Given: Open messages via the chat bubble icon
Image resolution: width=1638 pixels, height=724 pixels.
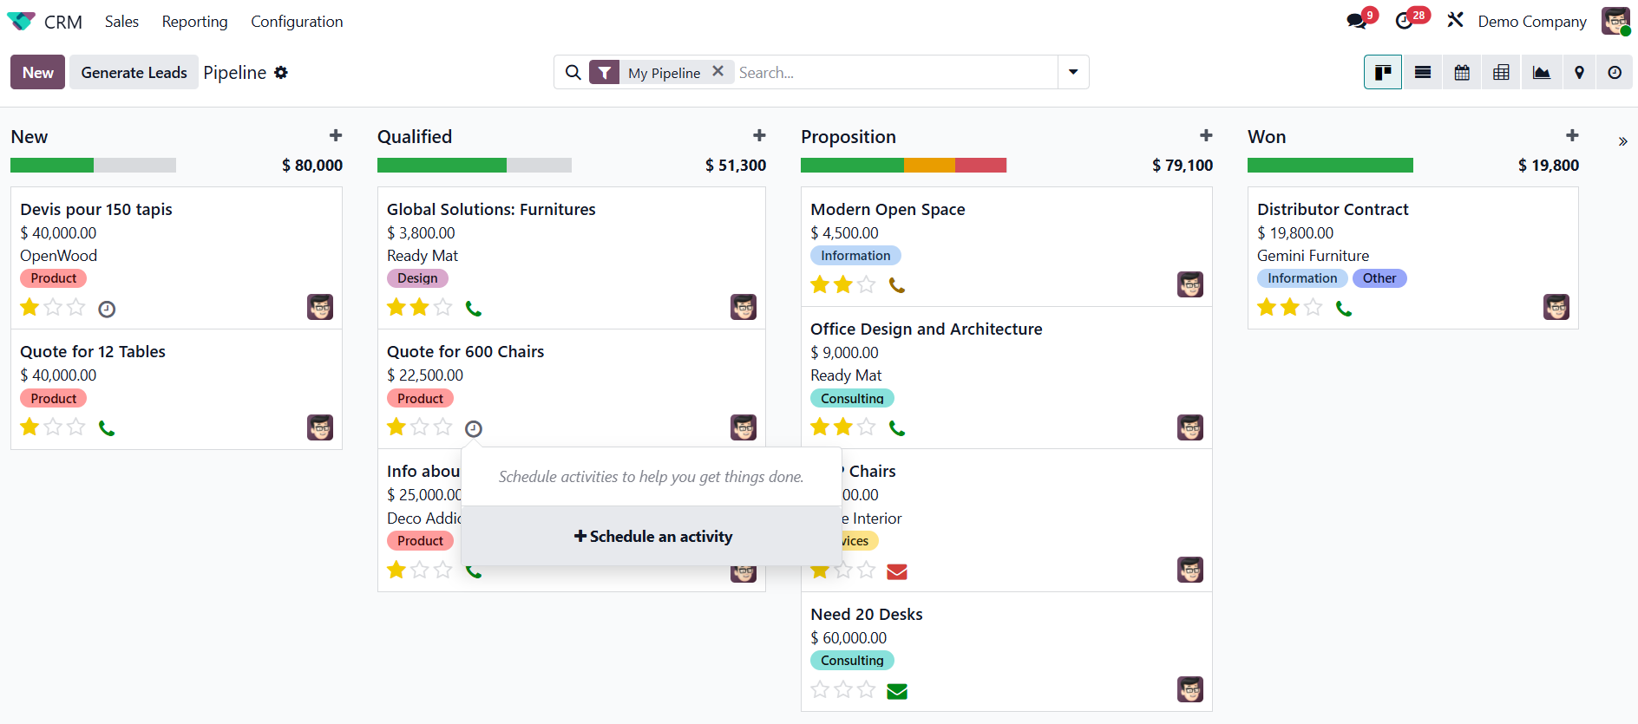Looking at the screenshot, I should coord(1354,19).
